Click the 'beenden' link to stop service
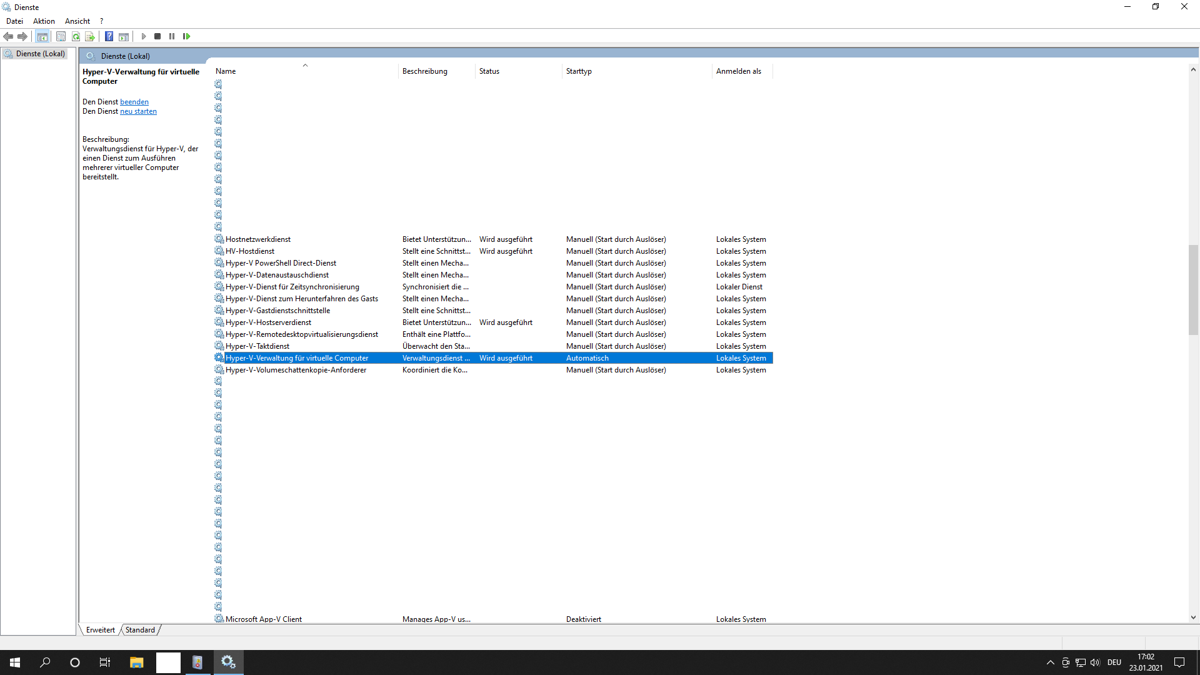This screenshot has width=1200, height=675. tap(134, 102)
